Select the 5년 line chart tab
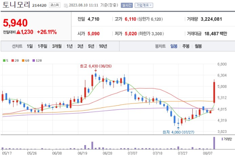Viewport: 235px width, 160px height. 91,46
